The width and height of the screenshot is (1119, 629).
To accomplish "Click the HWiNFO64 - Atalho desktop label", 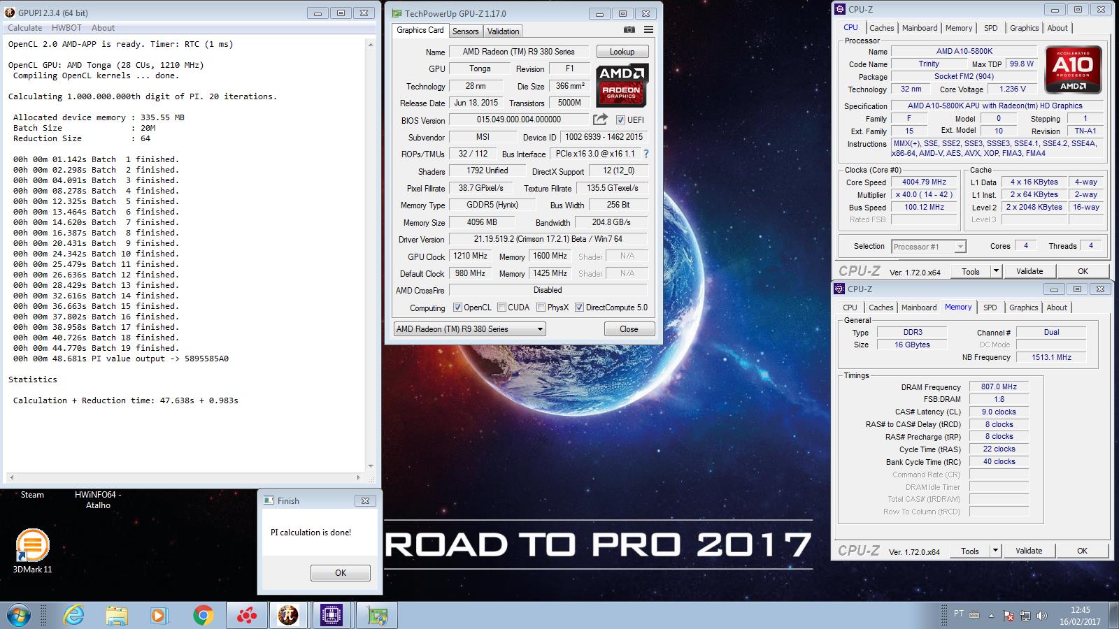I will (x=98, y=500).
